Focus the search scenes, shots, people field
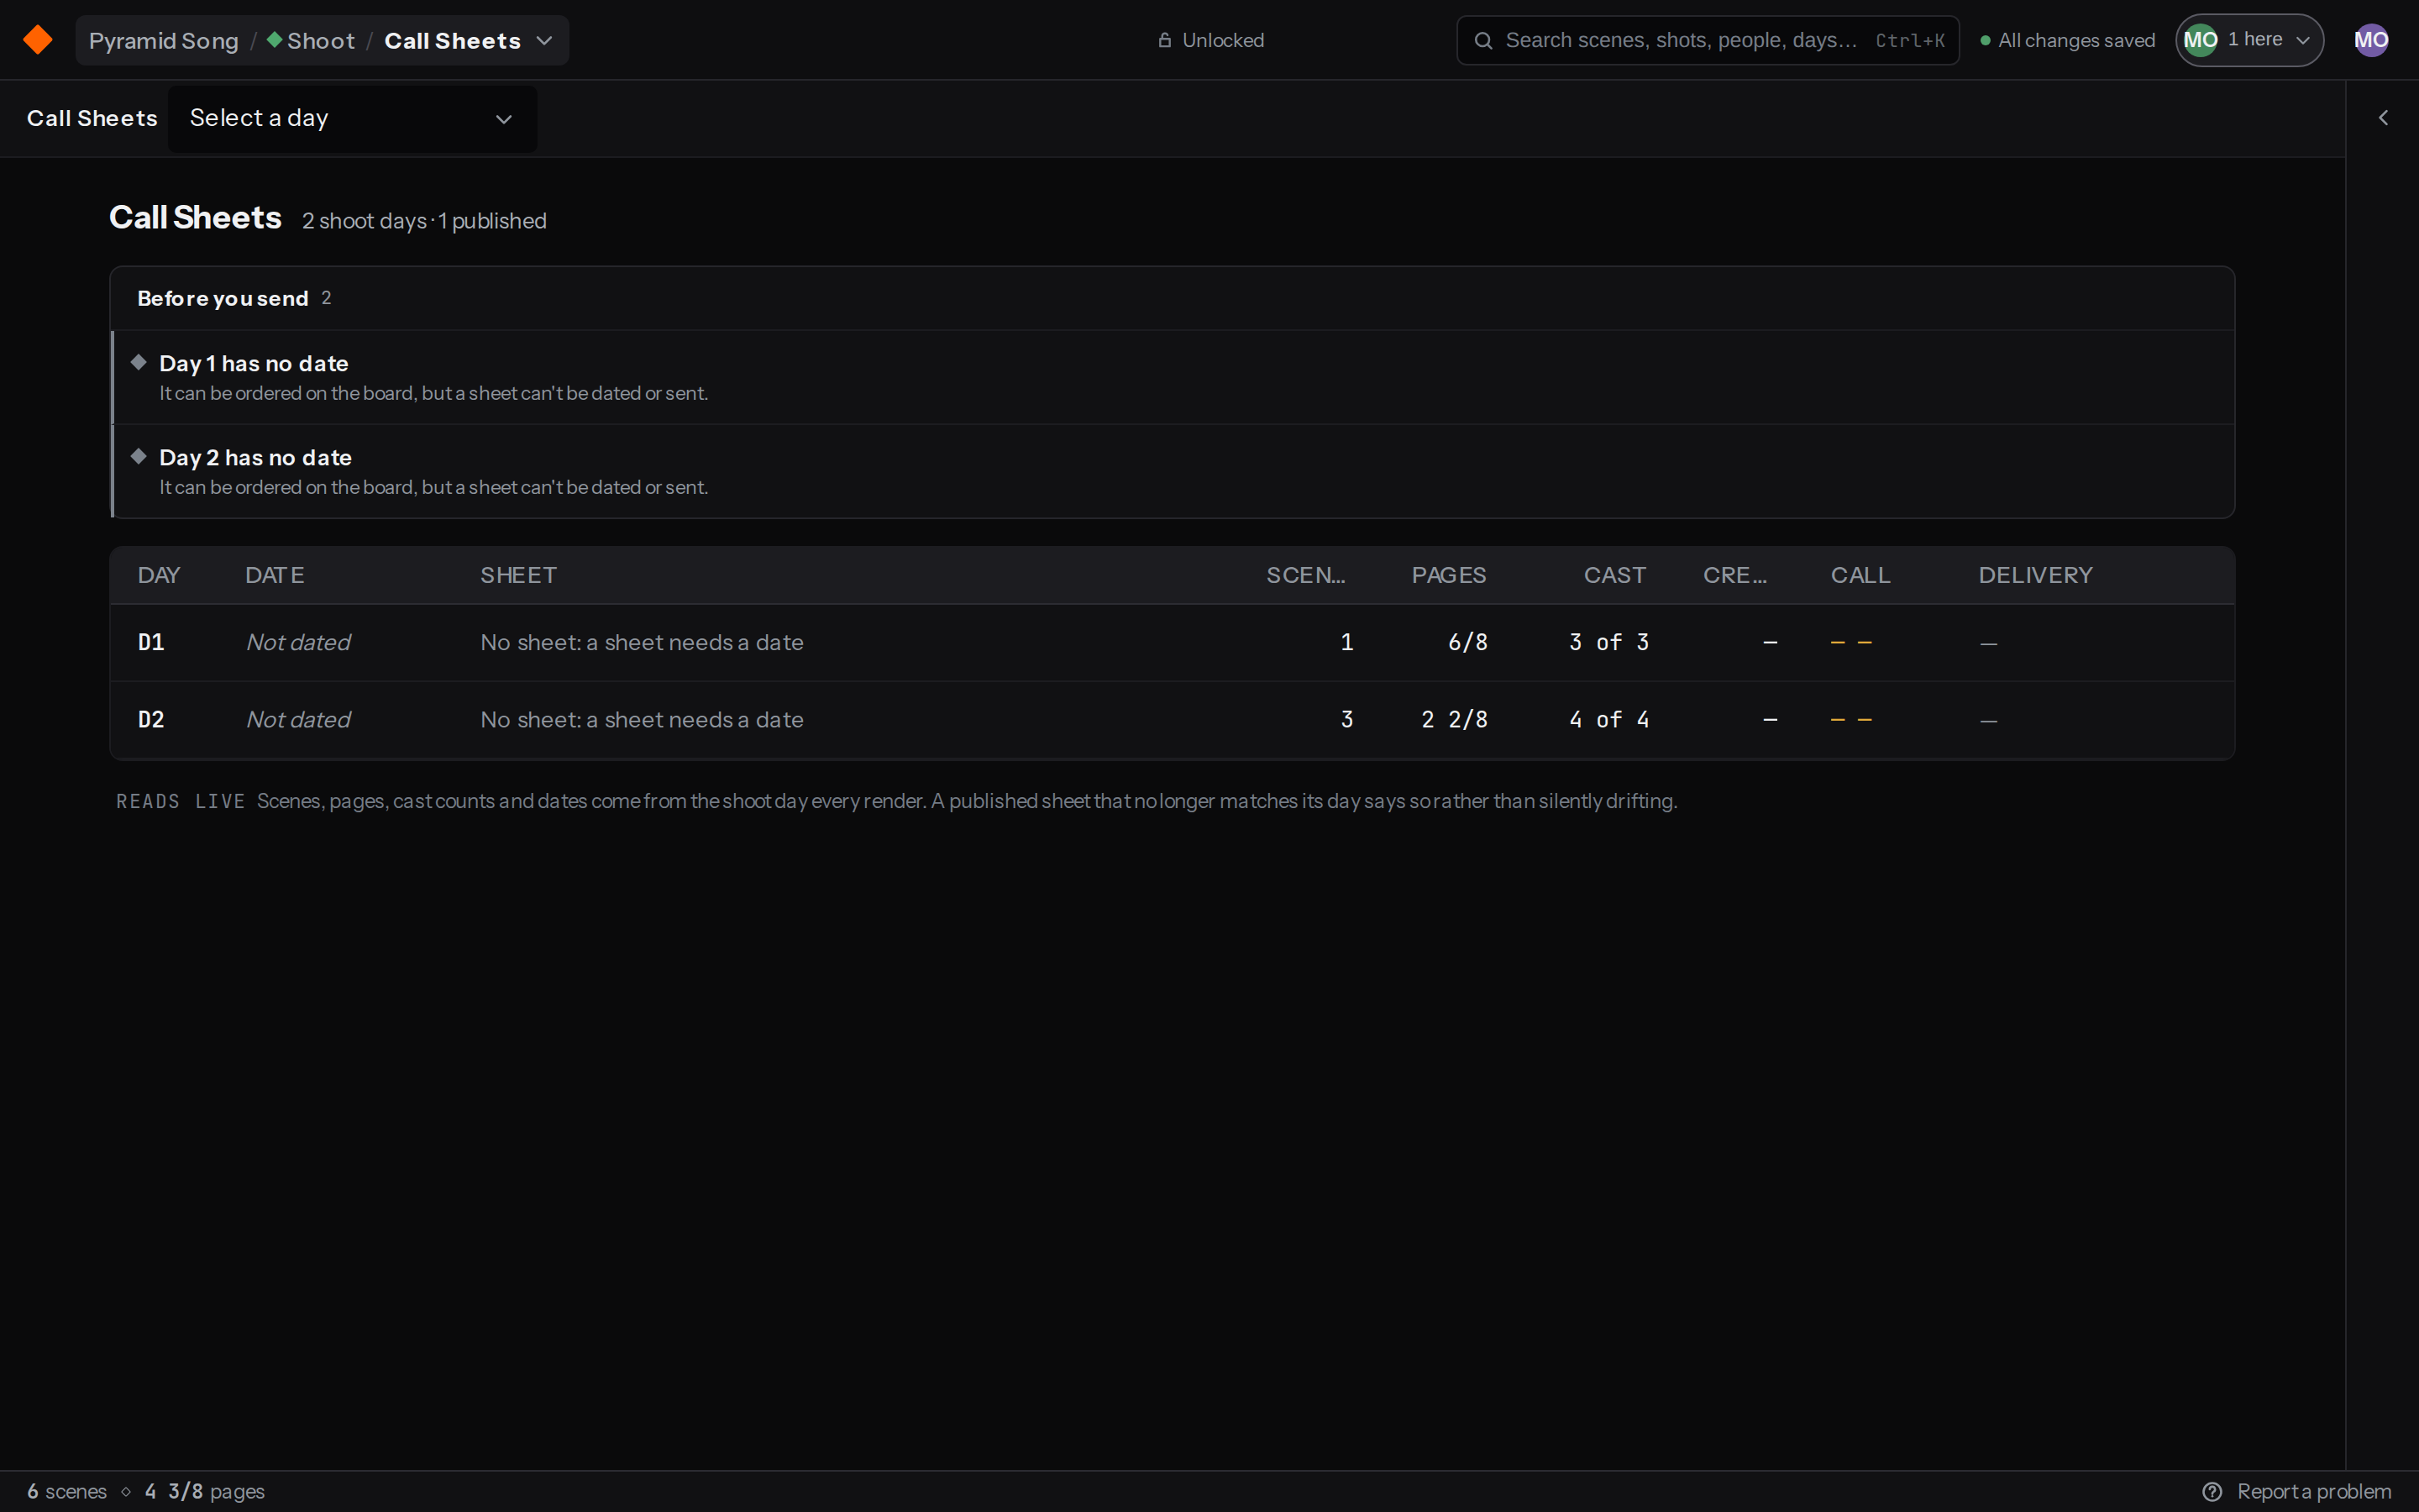2419x1512 pixels. coord(1708,40)
